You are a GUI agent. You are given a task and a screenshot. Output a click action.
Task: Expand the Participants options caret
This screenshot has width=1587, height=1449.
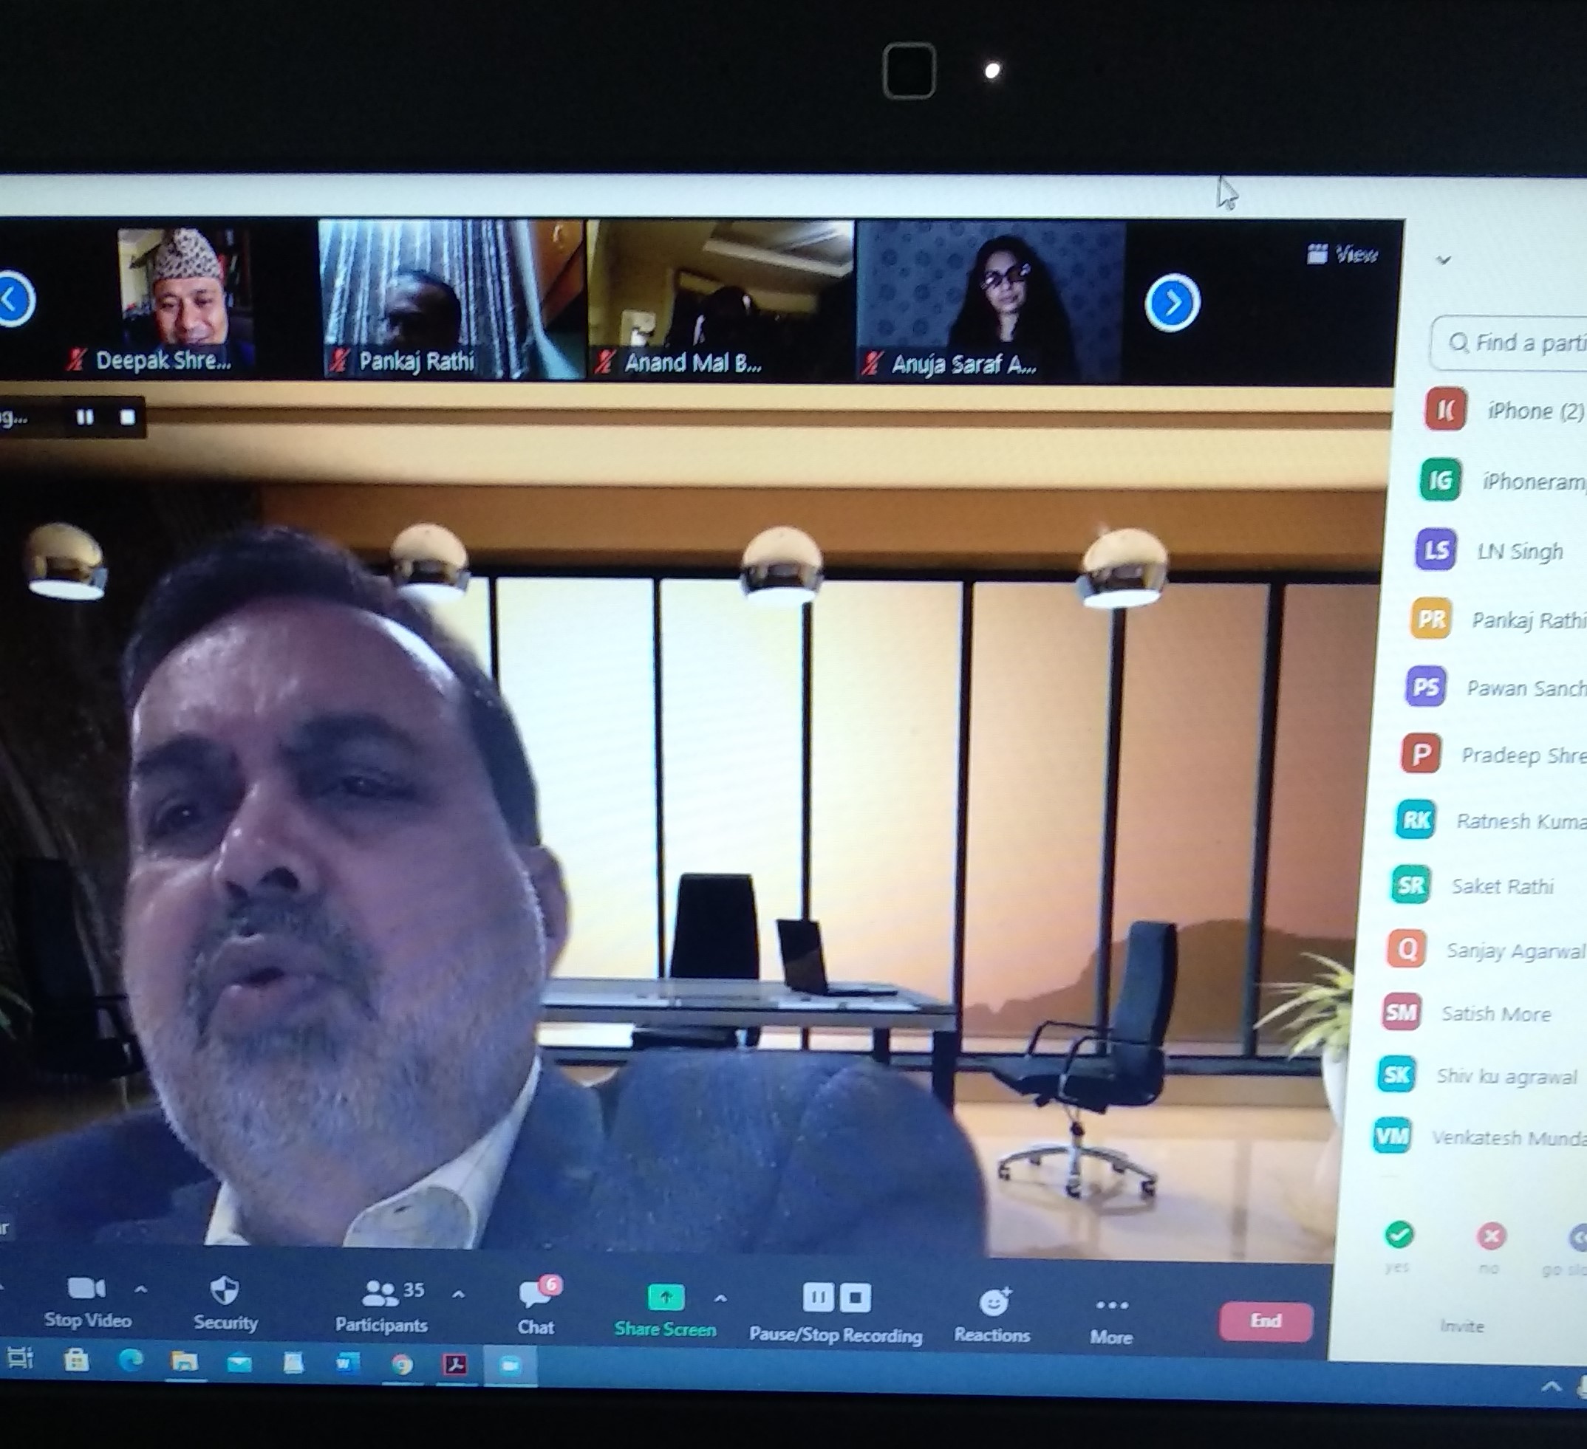click(x=458, y=1294)
